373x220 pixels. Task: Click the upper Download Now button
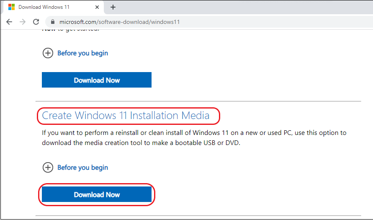pyautogui.click(x=97, y=80)
